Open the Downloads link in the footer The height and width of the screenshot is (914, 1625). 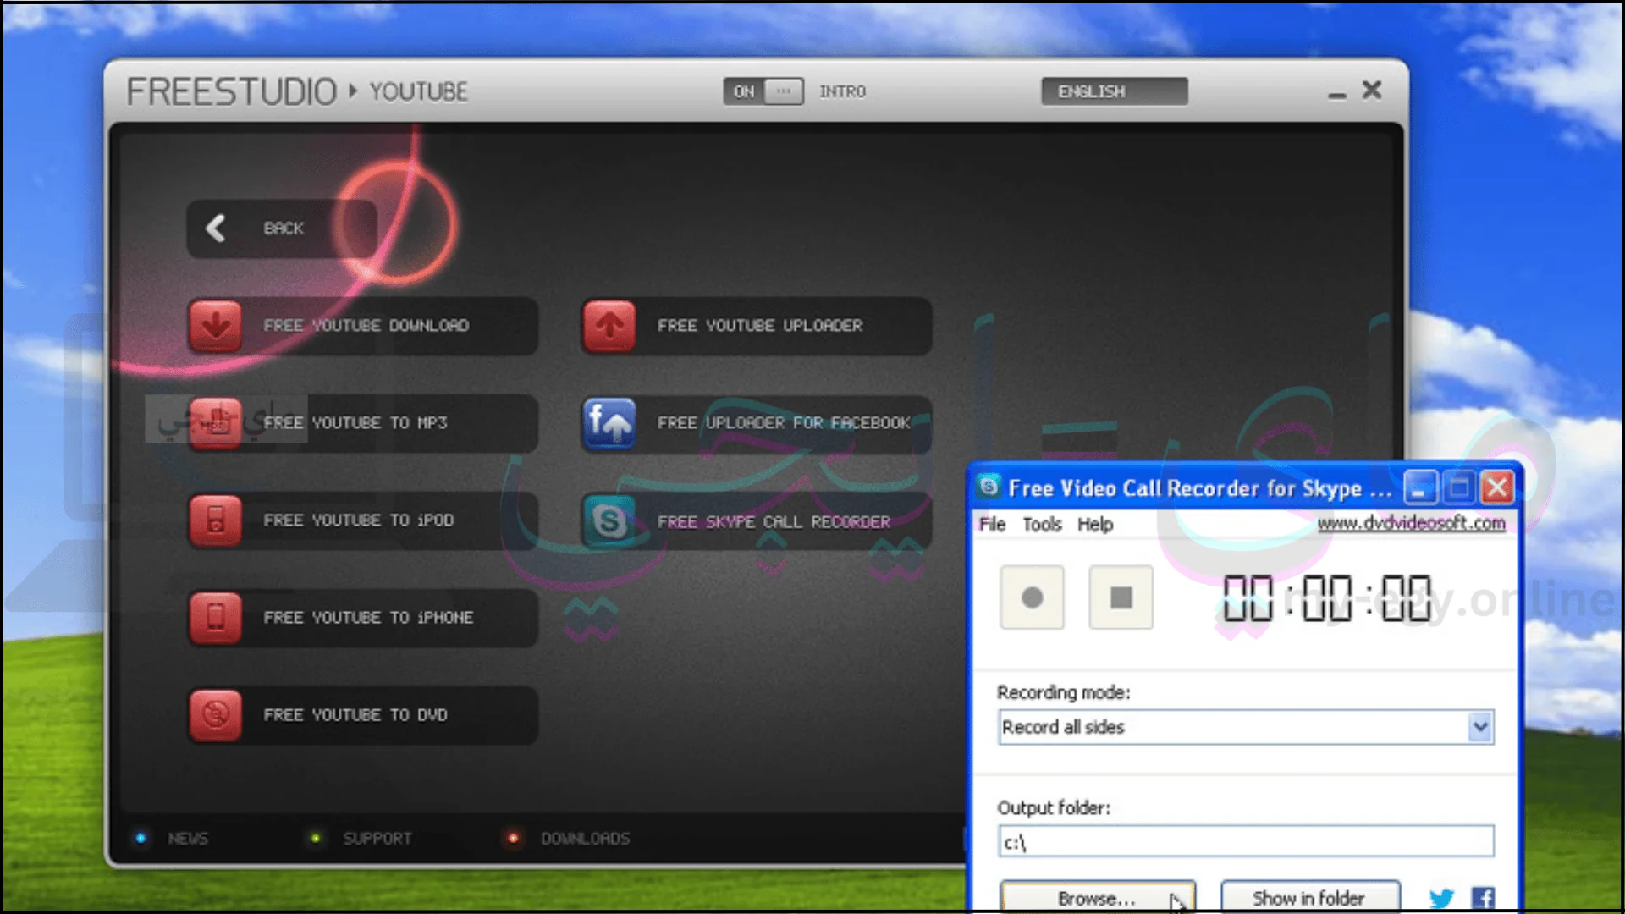pos(586,839)
